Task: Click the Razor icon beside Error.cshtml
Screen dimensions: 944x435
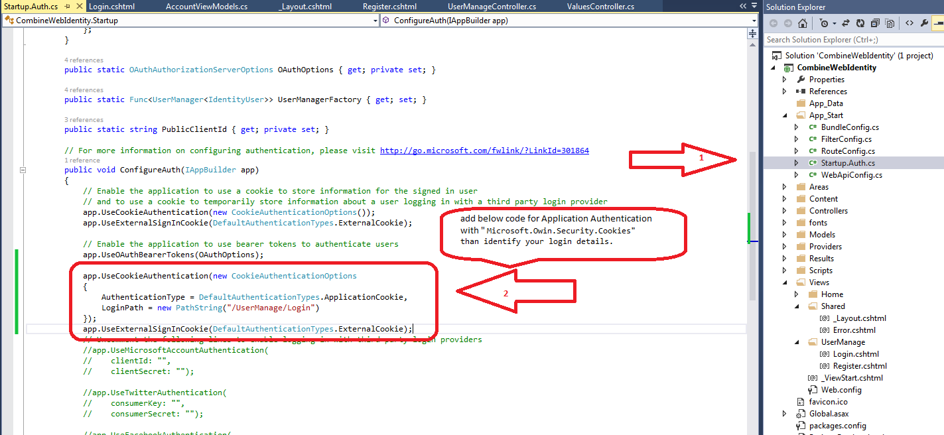Action: (825, 330)
